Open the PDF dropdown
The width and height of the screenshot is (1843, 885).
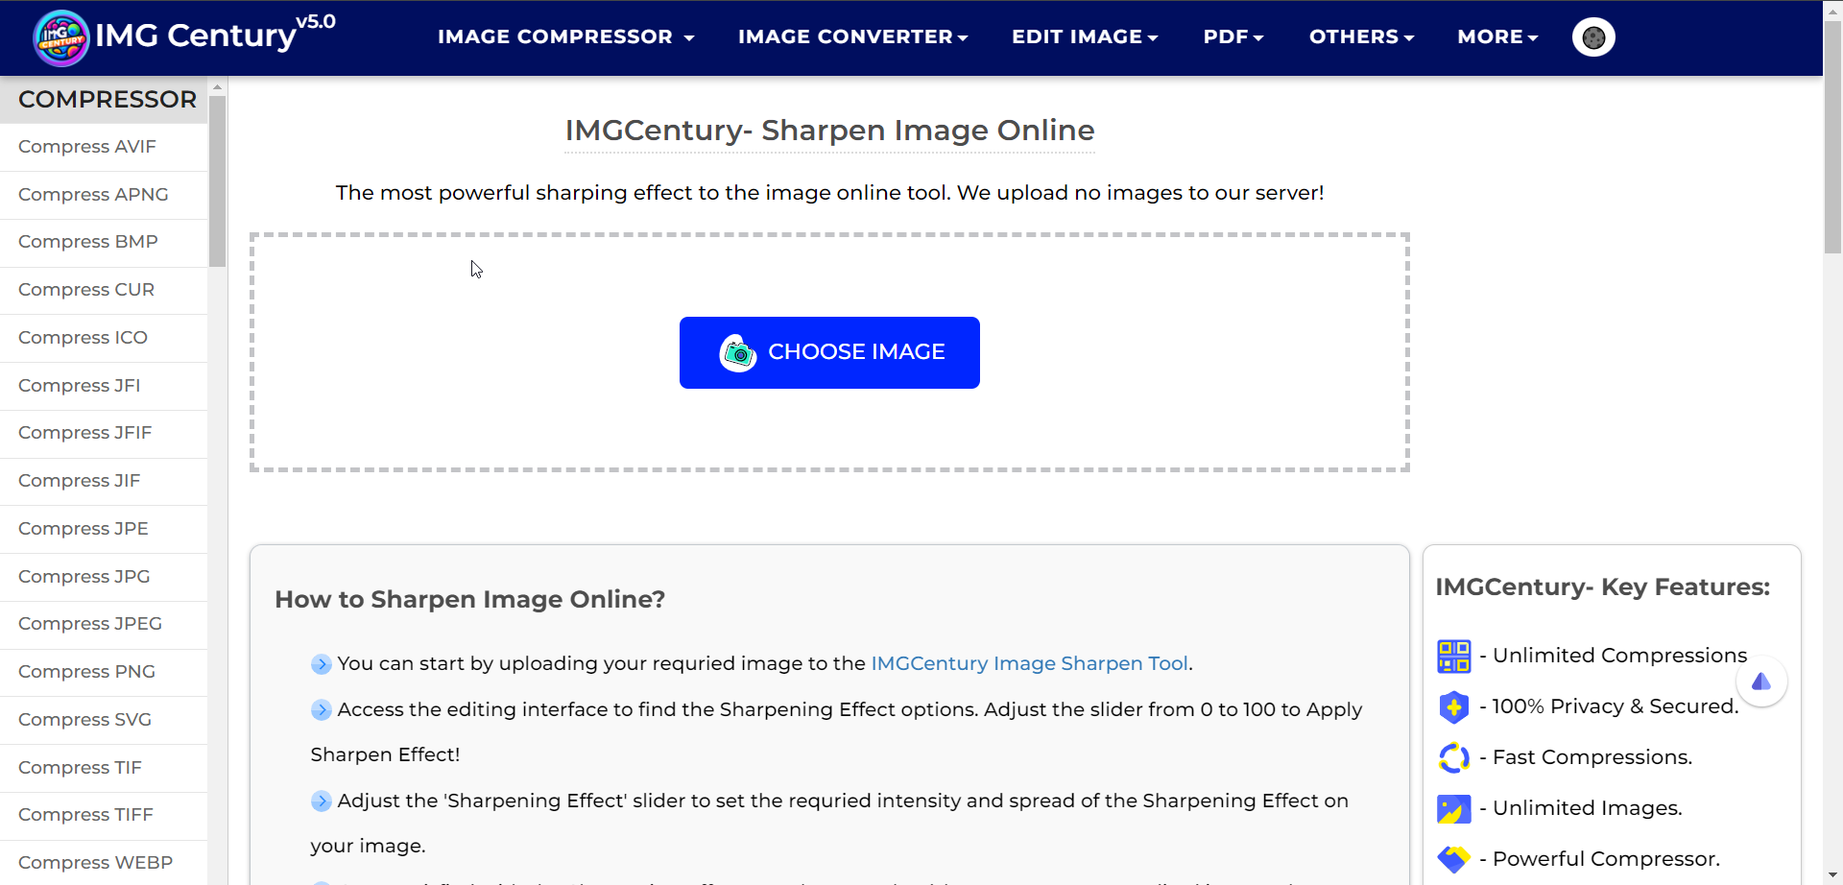point(1232,37)
